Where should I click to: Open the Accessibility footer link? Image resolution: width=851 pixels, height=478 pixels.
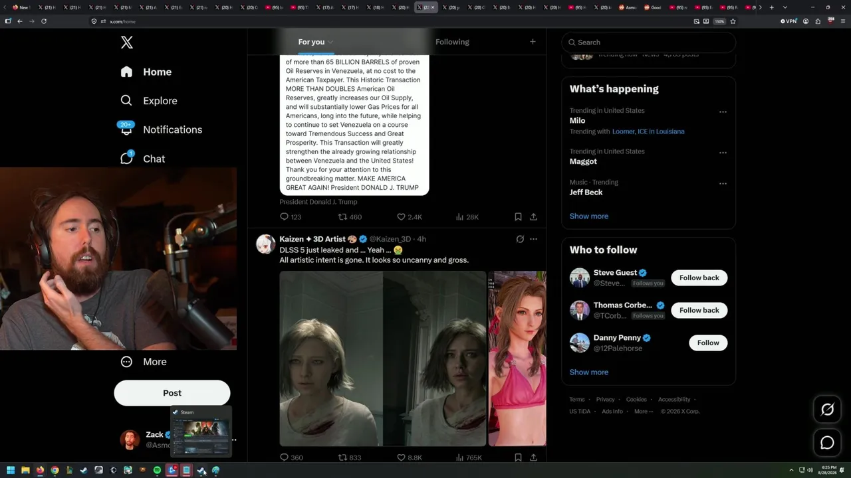pyautogui.click(x=674, y=400)
